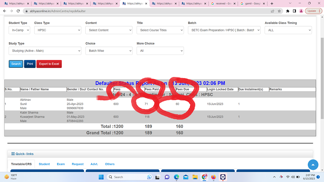
Task: Bookmark this page with the star icon
Action: (x=279, y=11)
